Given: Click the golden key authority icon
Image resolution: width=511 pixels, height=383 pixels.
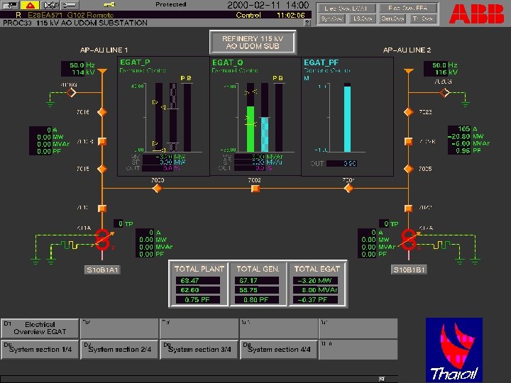Looking at the screenshot, I should tap(109, 4).
